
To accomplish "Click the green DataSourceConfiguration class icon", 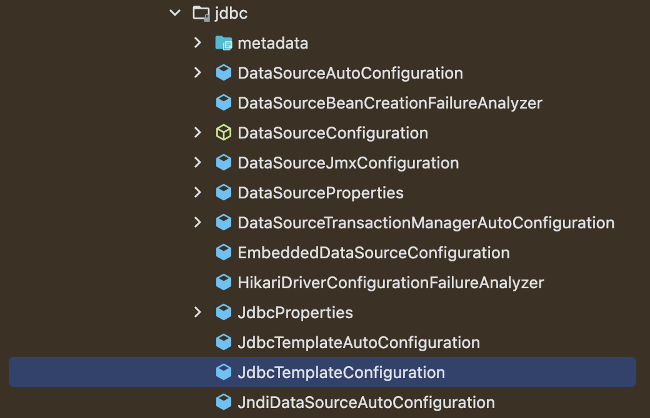I will pyautogui.click(x=224, y=133).
